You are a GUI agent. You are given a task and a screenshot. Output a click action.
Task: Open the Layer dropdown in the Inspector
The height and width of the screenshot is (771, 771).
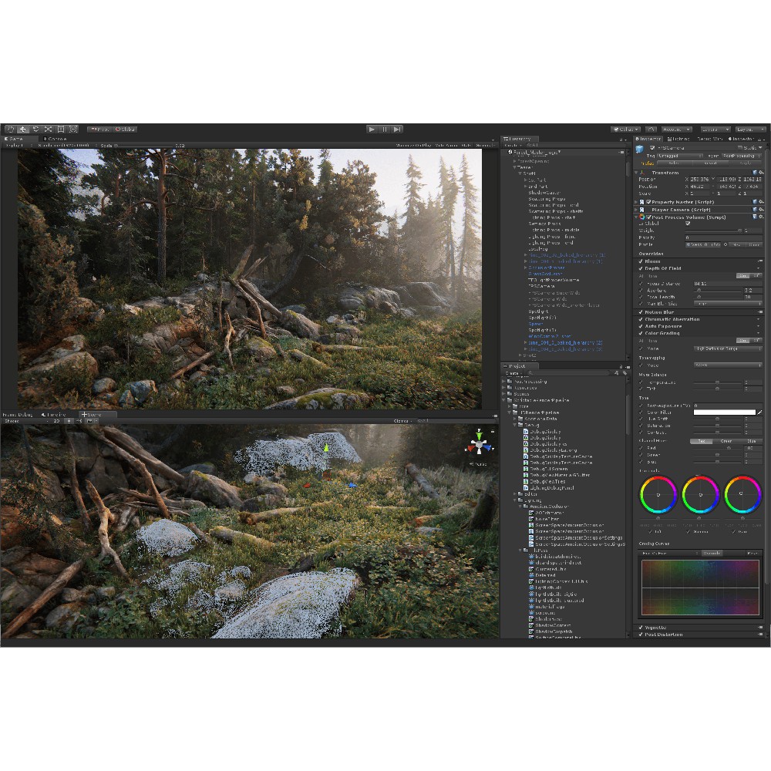tap(742, 156)
